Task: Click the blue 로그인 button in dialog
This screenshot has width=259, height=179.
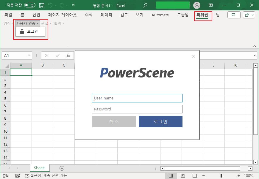Action: coord(160,121)
